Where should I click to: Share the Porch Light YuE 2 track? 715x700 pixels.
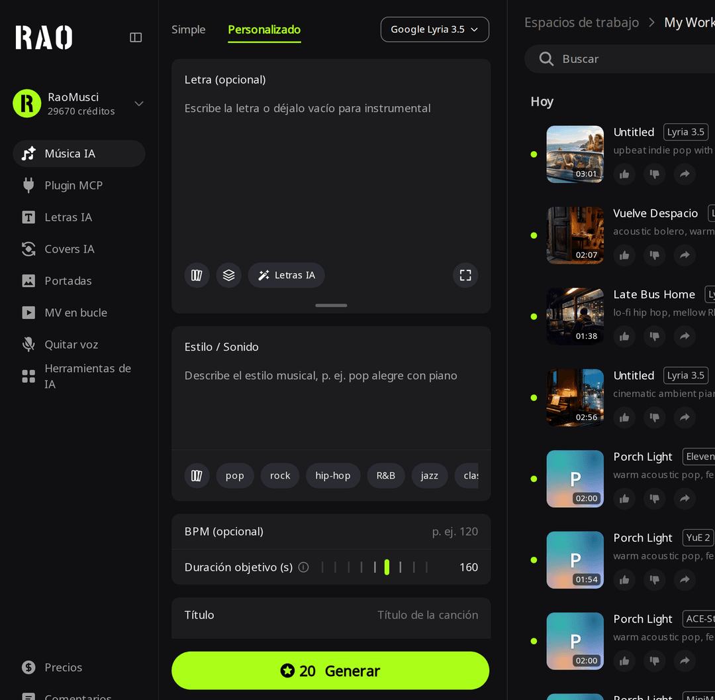tap(685, 580)
